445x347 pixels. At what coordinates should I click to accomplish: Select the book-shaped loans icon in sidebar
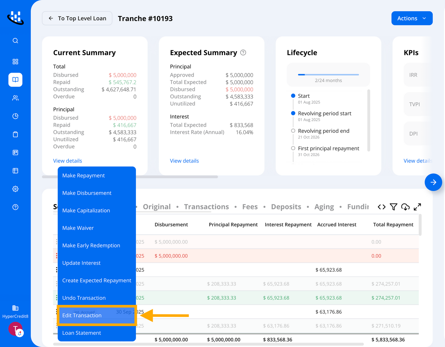tap(15, 79)
